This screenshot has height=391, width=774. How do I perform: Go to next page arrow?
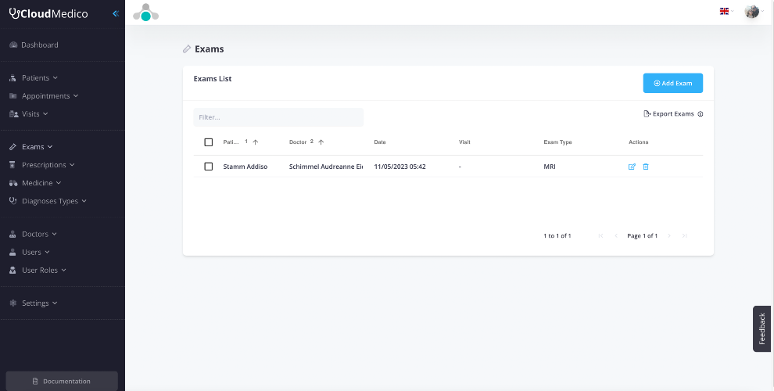tap(669, 236)
